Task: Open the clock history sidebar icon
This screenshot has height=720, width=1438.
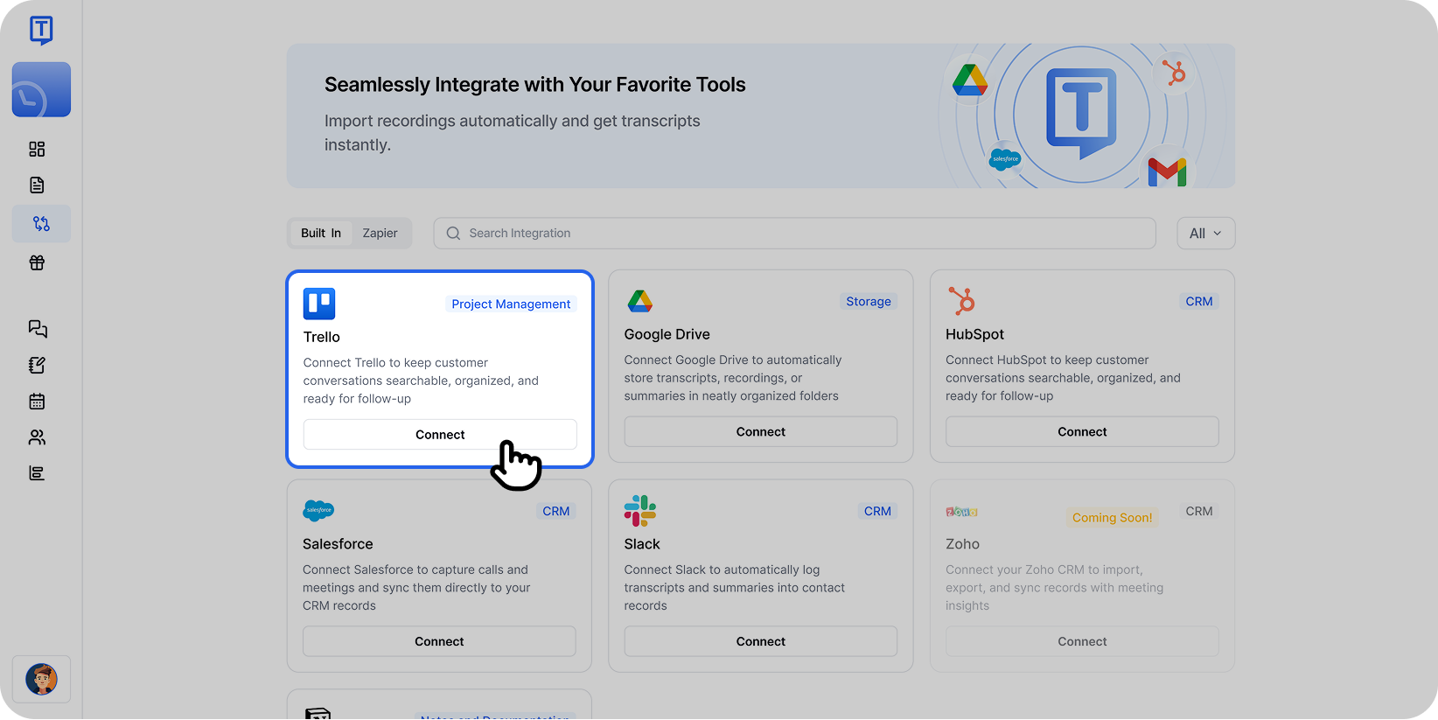Action: (x=41, y=89)
